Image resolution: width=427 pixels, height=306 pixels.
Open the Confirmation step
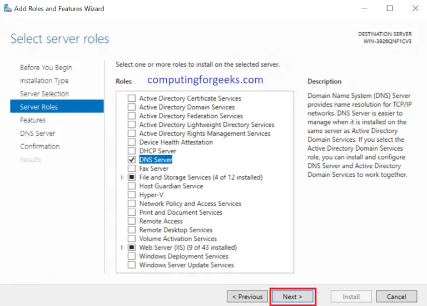click(x=40, y=146)
